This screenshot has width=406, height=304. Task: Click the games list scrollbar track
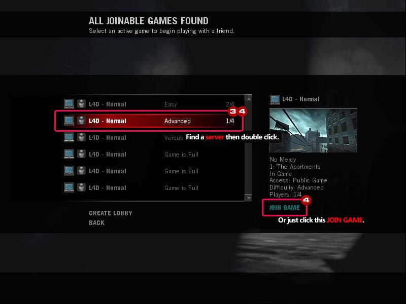pyautogui.click(x=248, y=148)
